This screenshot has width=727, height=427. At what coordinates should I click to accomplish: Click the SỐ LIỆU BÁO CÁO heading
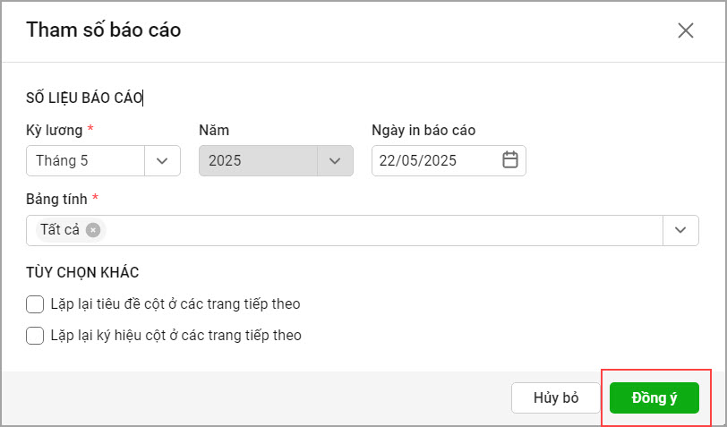click(84, 98)
